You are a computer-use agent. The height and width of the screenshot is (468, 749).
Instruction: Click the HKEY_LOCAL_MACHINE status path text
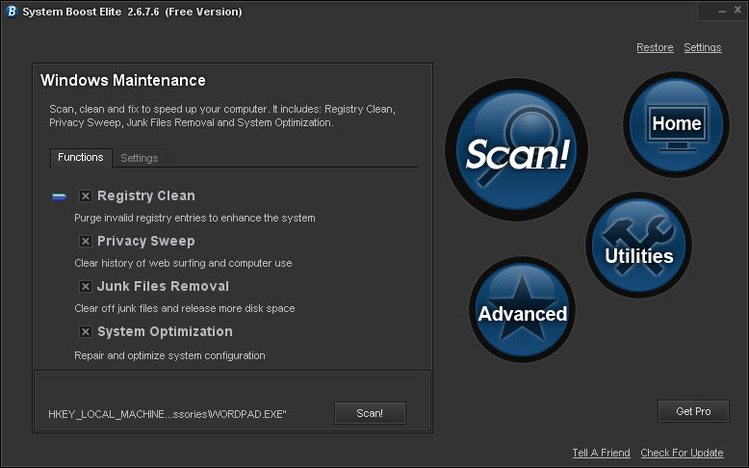[x=168, y=414]
